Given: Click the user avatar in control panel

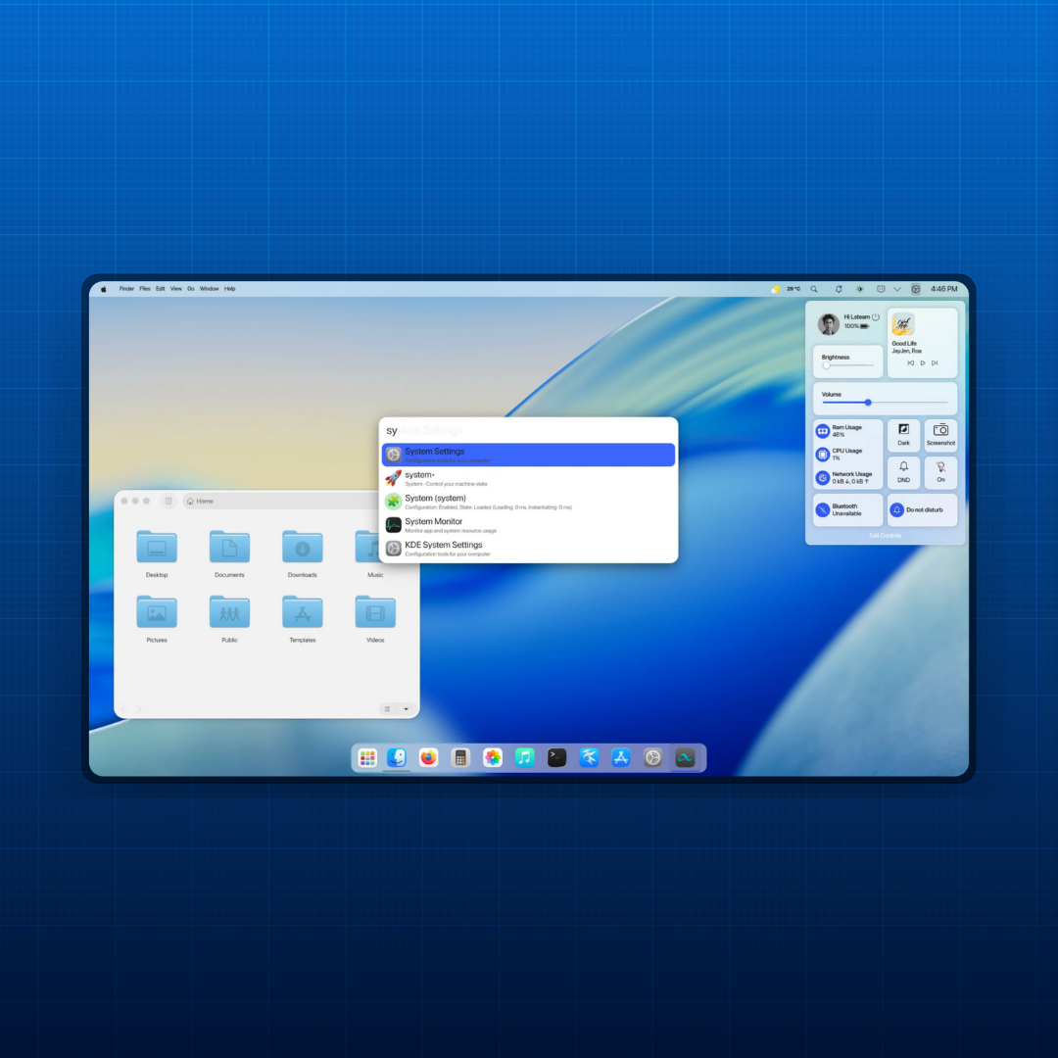Looking at the screenshot, I should [829, 324].
